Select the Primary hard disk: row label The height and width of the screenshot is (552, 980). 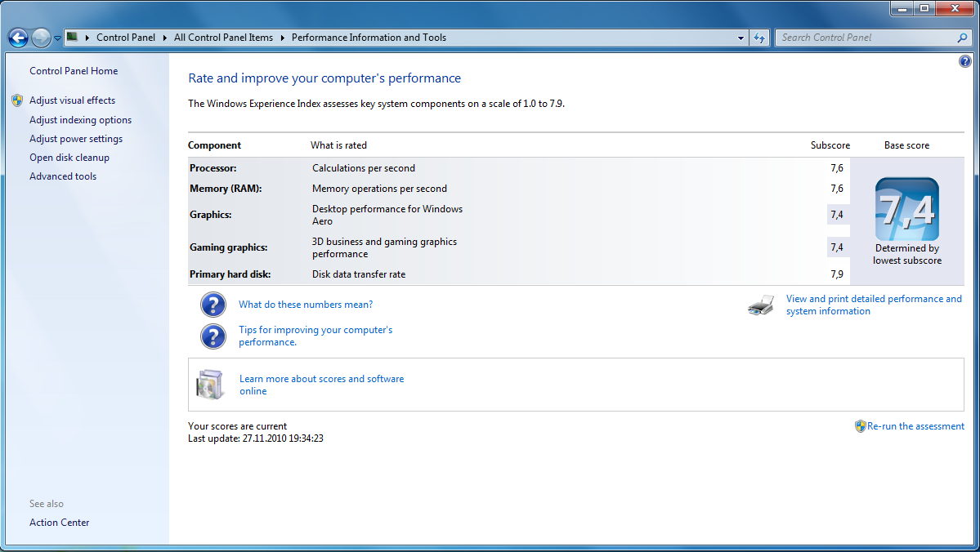(230, 274)
